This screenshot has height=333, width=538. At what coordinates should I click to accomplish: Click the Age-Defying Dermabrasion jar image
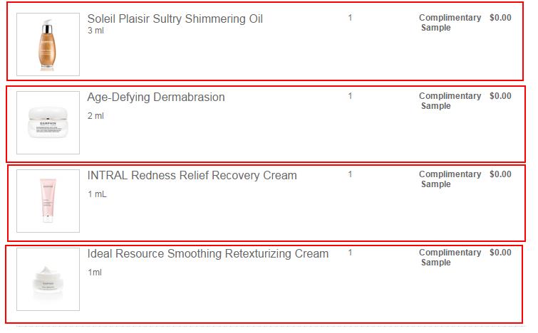click(48, 122)
